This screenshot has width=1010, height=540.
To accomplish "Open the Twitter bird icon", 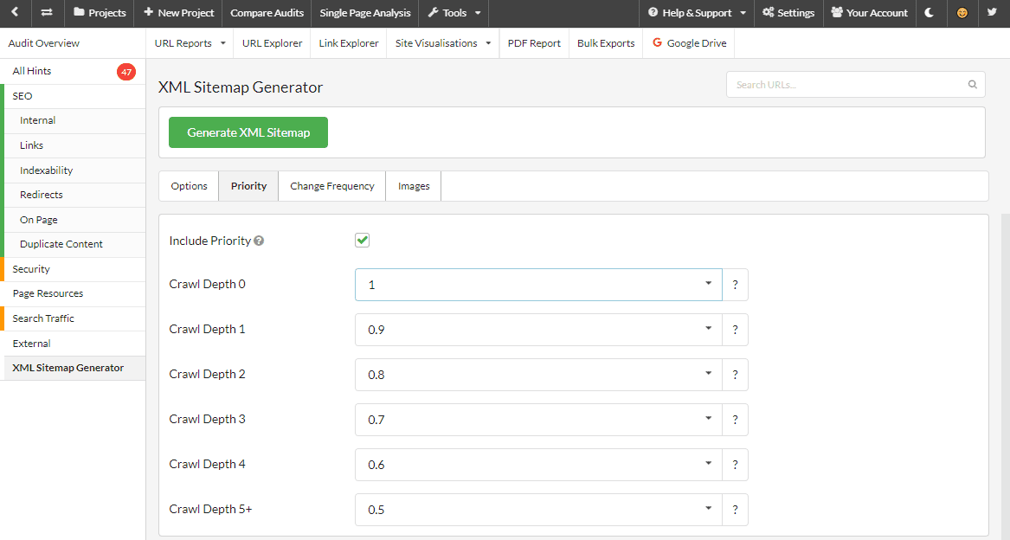I will tap(993, 12).
